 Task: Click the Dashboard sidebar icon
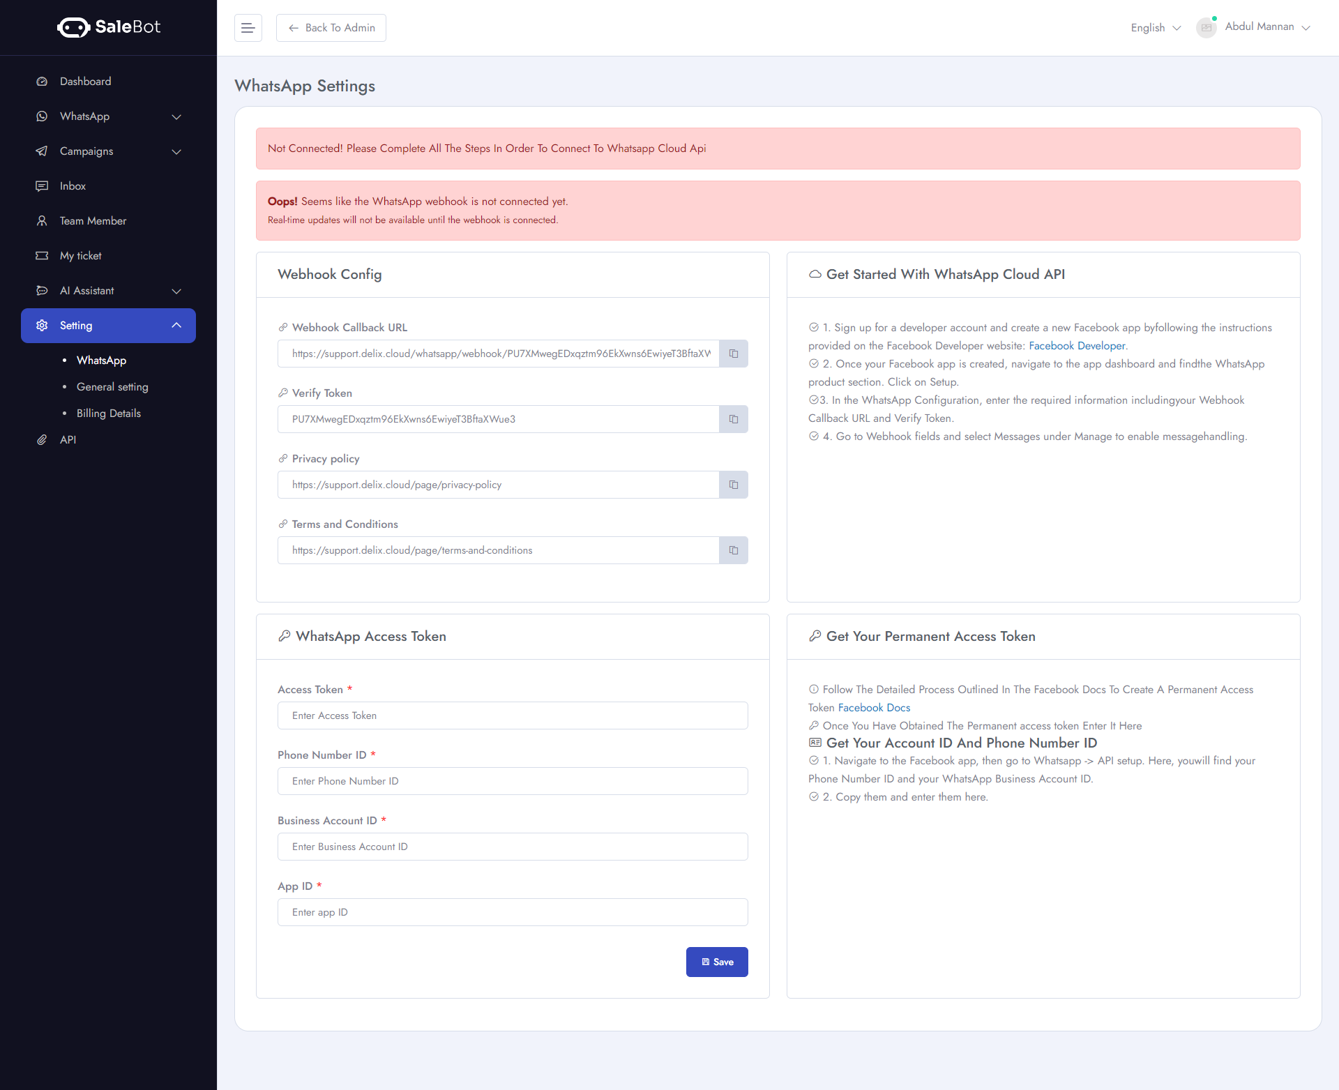[x=42, y=82]
